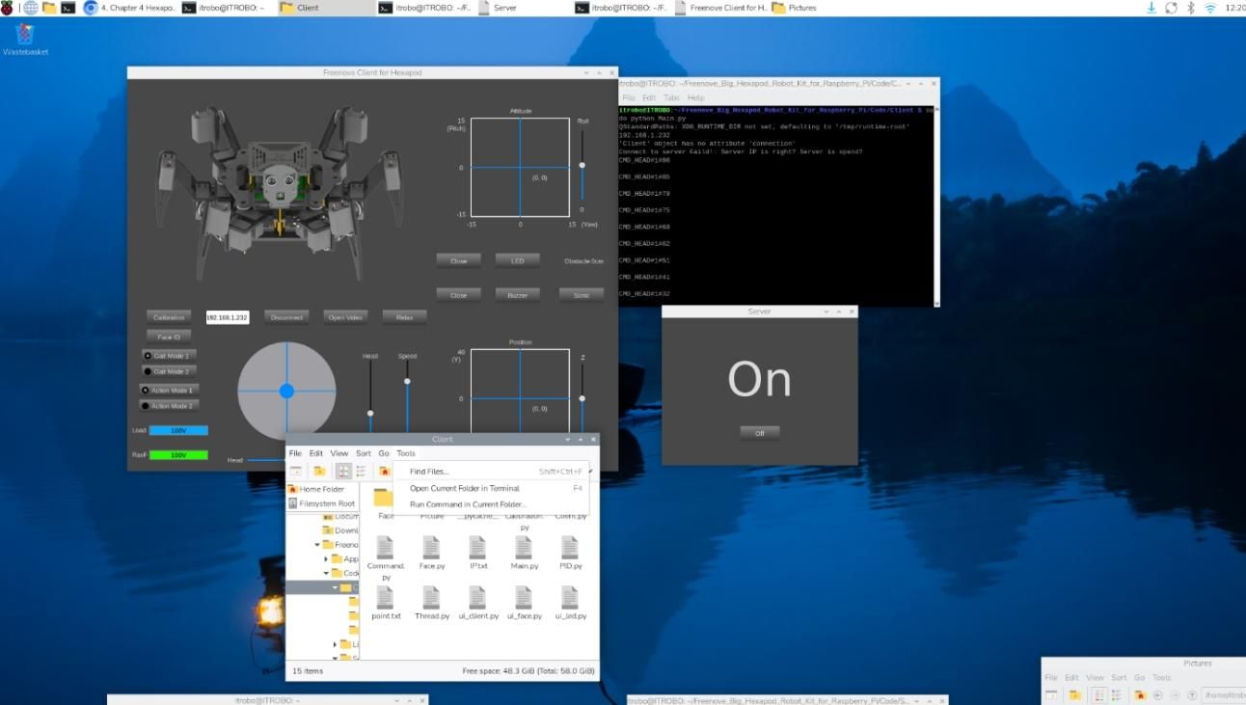This screenshot has width=1246, height=705.
Task: Select ui_face.py file icon
Action: pos(524,597)
